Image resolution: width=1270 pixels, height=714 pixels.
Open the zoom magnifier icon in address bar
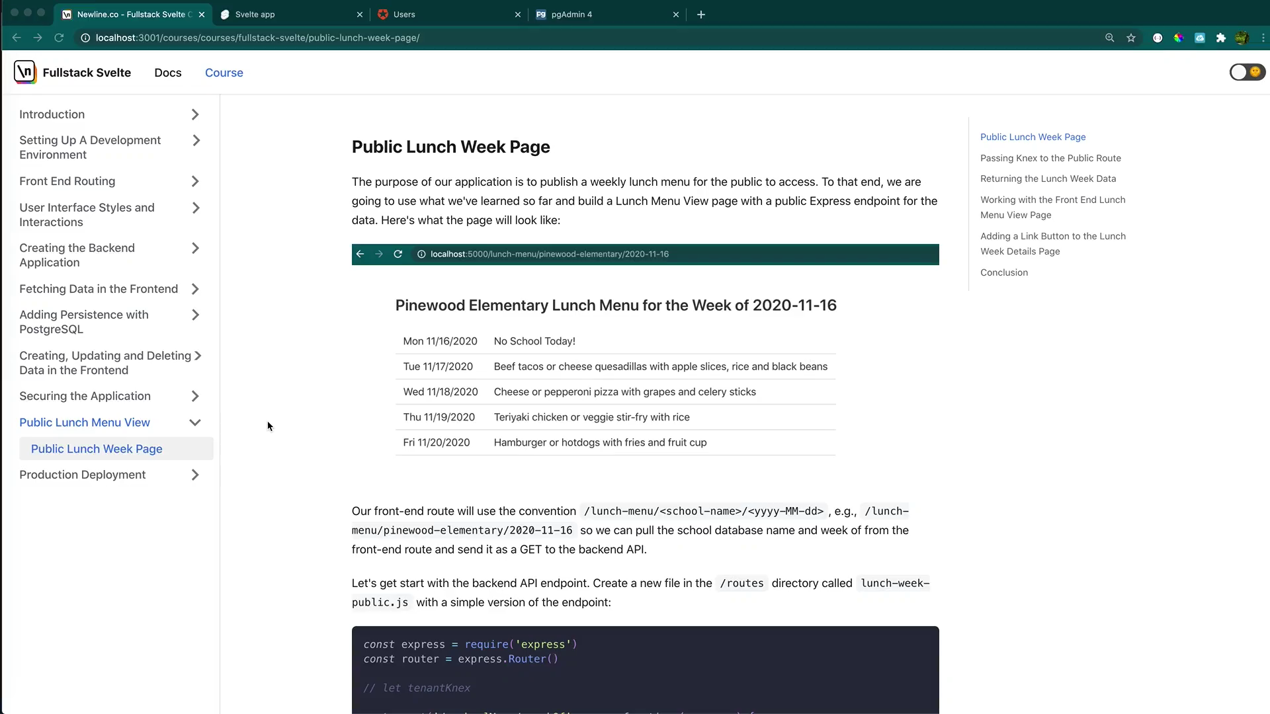tap(1110, 38)
